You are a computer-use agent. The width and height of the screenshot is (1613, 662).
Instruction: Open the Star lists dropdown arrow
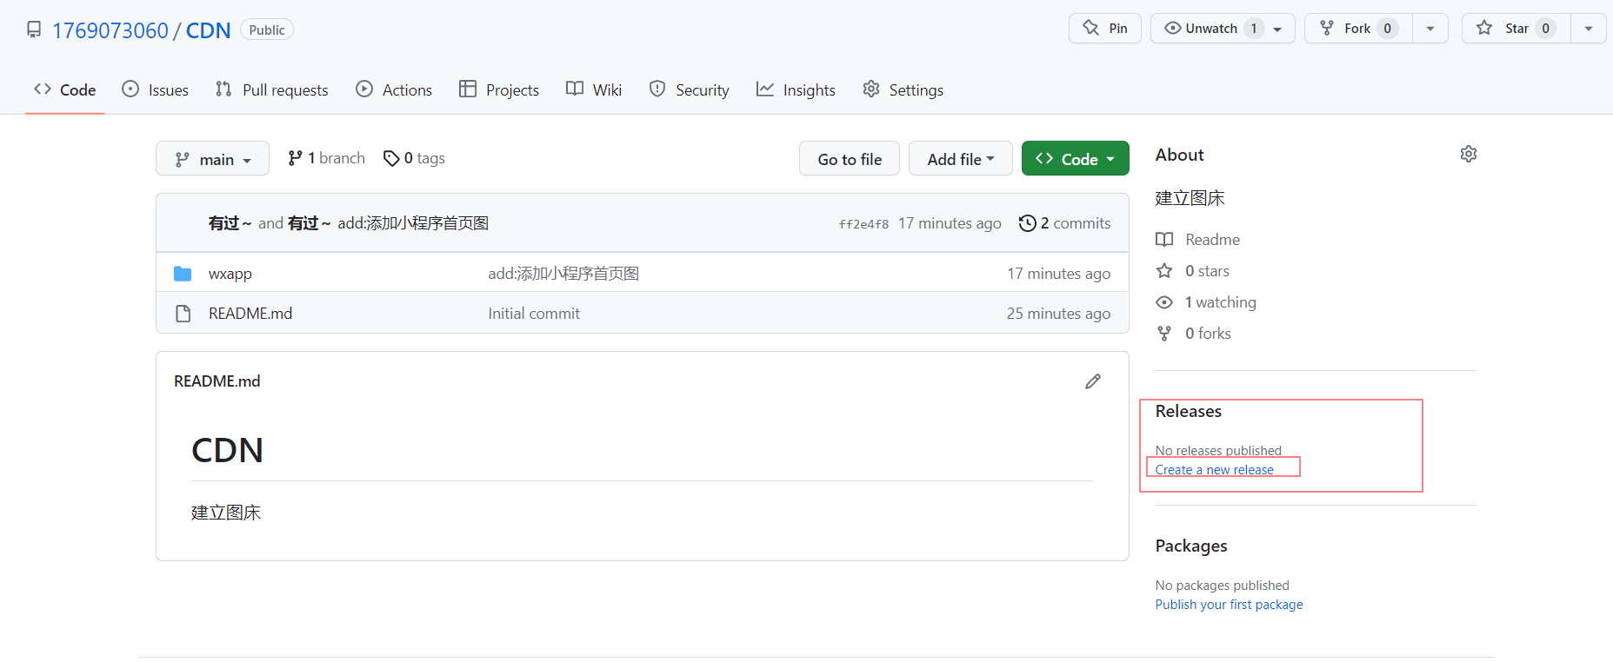[x=1589, y=29]
